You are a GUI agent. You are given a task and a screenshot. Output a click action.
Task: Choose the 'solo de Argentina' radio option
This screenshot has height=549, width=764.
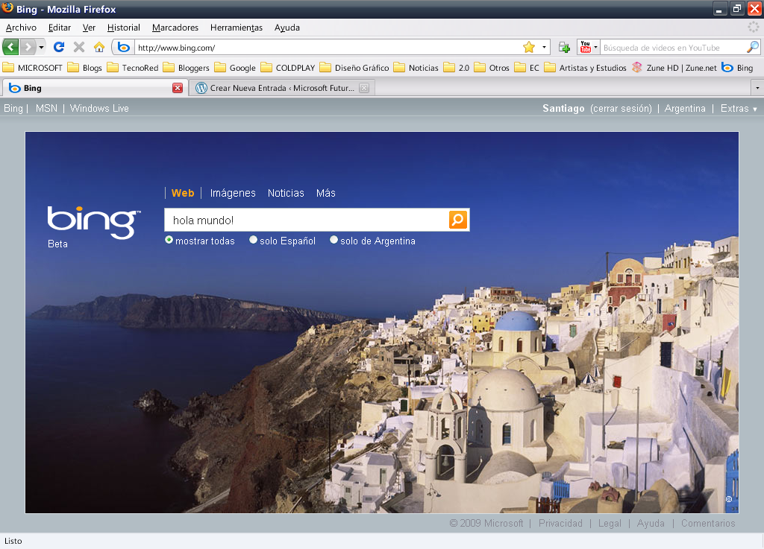(x=334, y=241)
